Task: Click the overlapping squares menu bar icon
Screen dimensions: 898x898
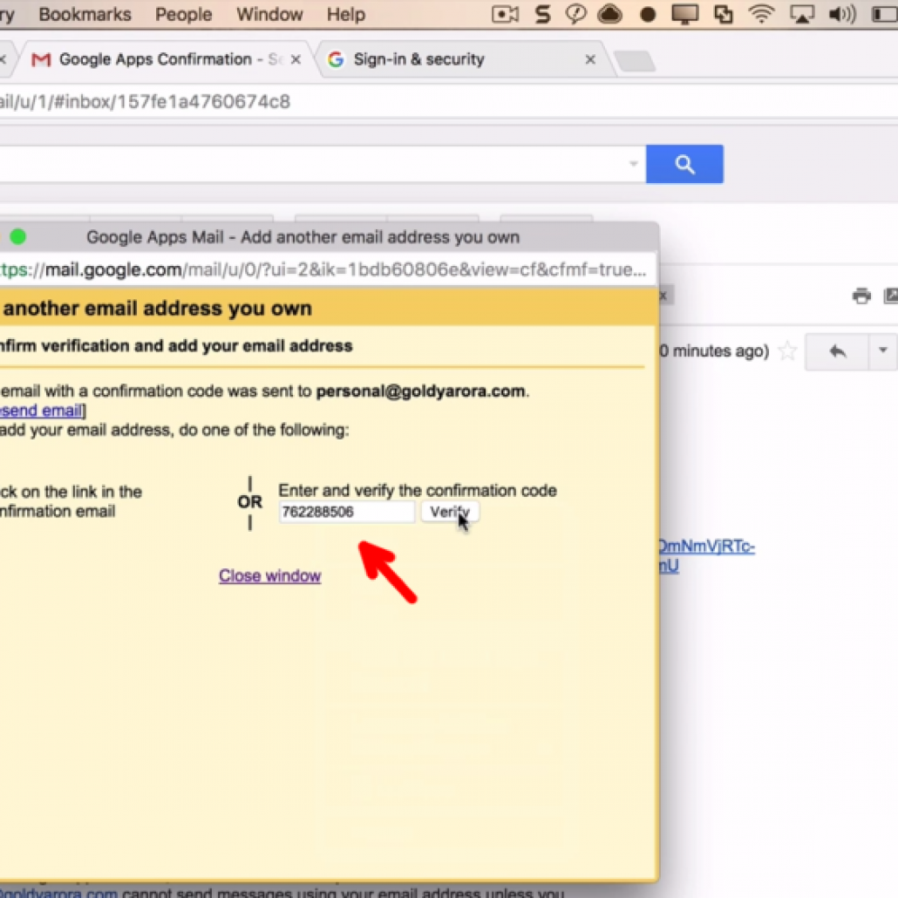Action: coord(724,14)
